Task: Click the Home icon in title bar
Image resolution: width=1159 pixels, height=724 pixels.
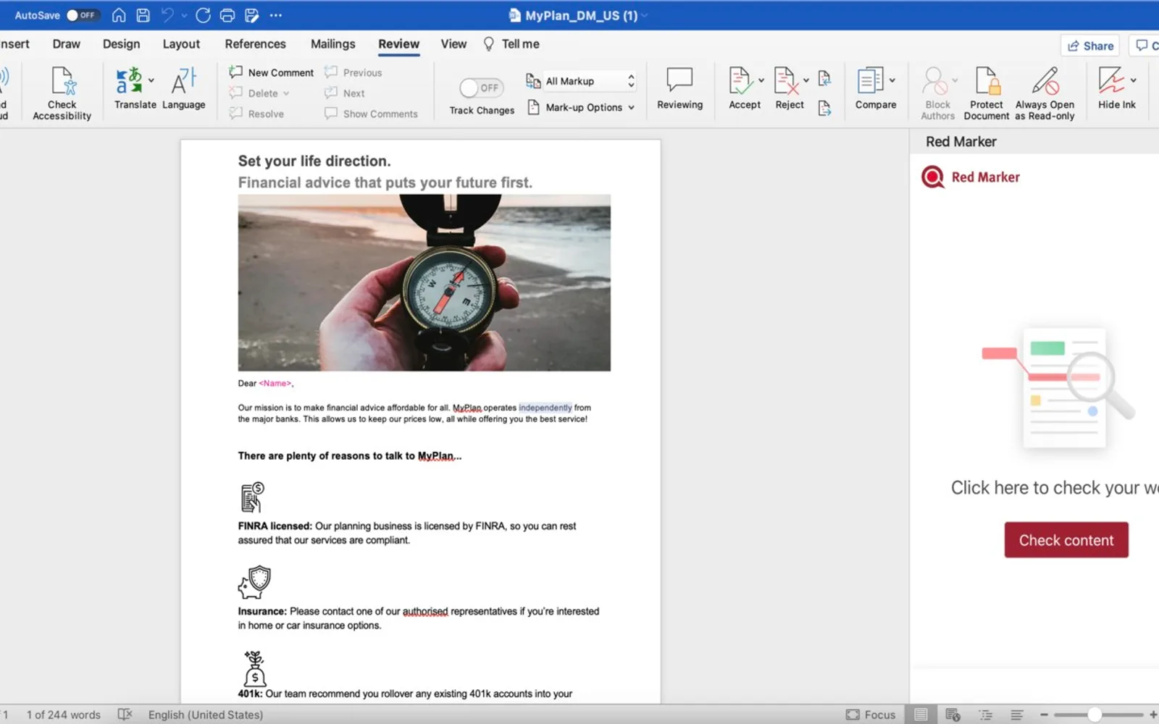Action: point(119,15)
